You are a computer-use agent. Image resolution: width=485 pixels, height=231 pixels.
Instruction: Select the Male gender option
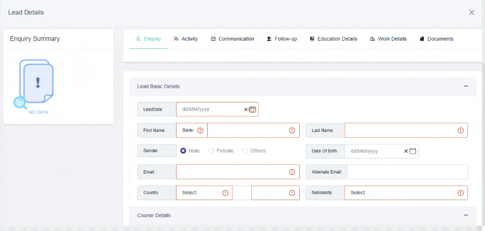183,151
